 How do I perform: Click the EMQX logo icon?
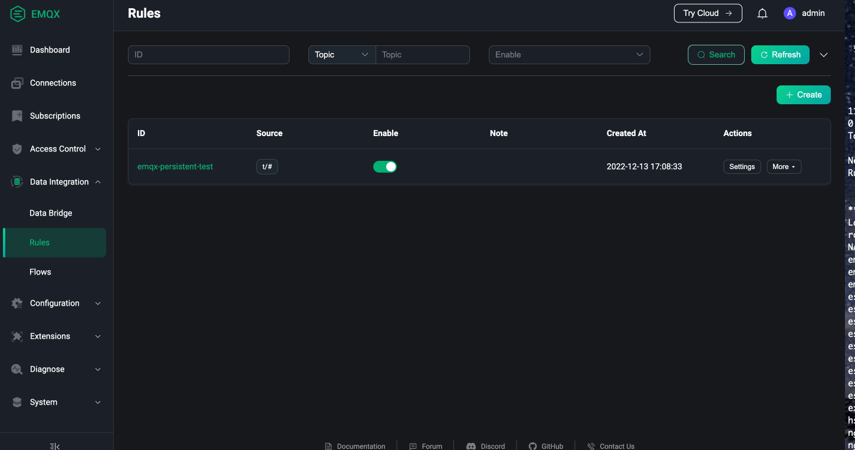(18, 14)
